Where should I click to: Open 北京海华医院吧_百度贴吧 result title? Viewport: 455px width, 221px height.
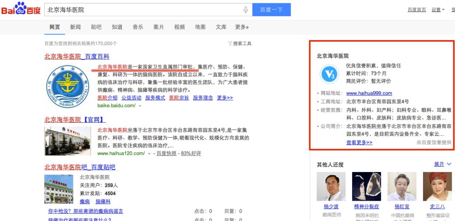click(80, 167)
